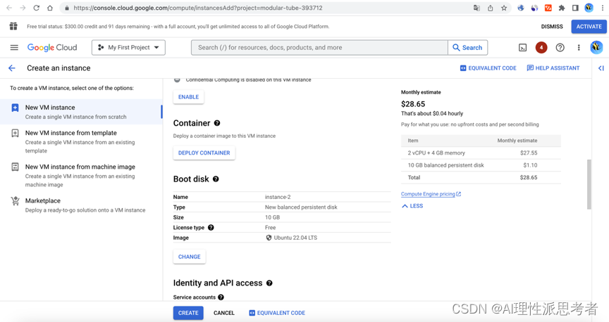
Task: Open the three-dot settings menu in header
Action: pyautogui.click(x=579, y=48)
